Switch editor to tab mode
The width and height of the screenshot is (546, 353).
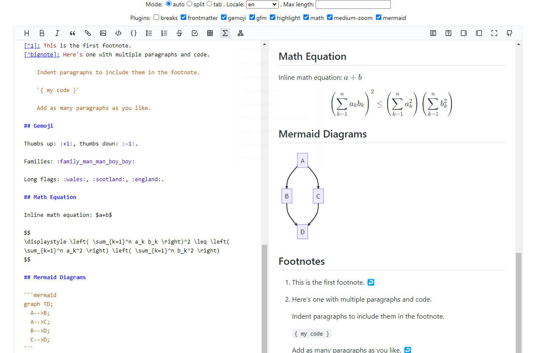[209, 4]
